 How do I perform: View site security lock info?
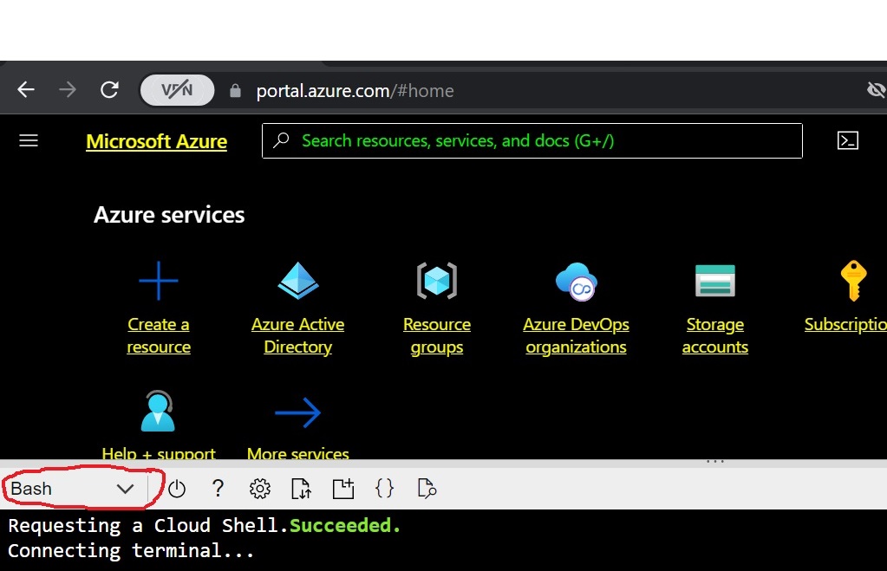pos(235,90)
